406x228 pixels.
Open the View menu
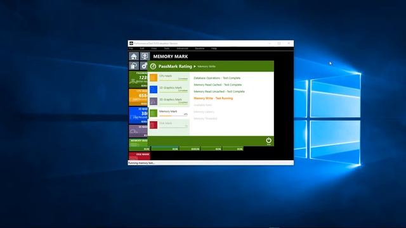pyautogui.click(x=154, y=48)
